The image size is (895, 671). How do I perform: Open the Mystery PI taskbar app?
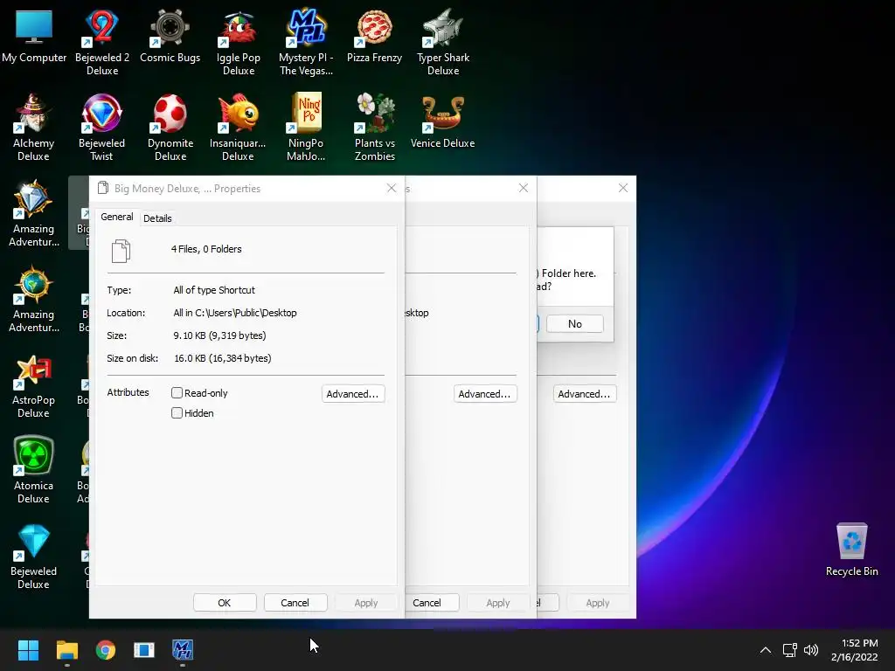183,650
